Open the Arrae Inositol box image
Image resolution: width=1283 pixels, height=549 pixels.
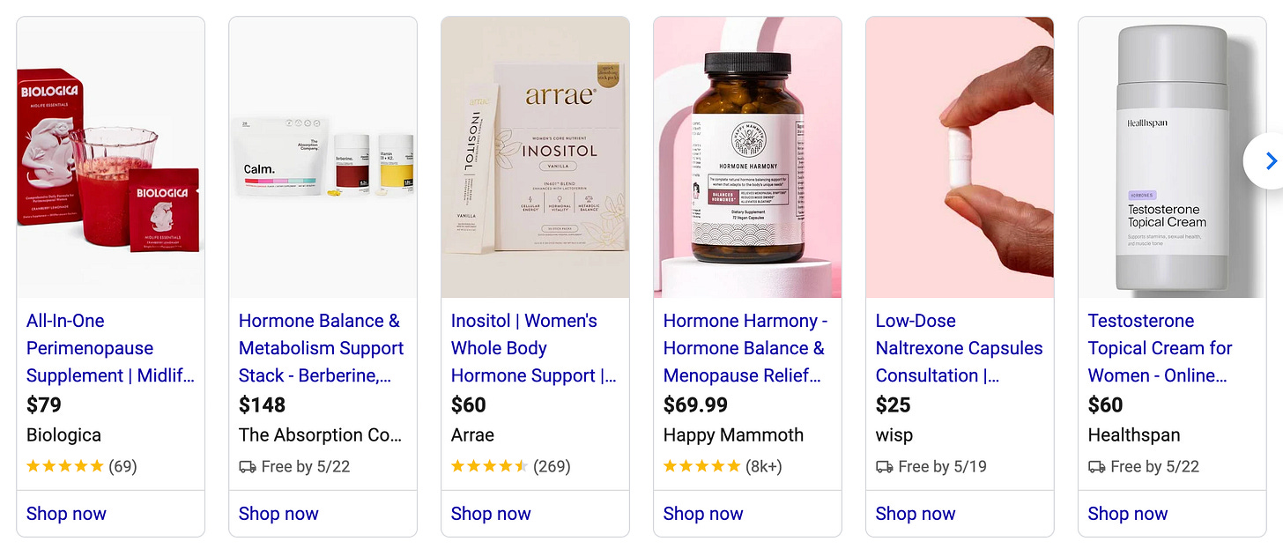(x=536, y=157)
